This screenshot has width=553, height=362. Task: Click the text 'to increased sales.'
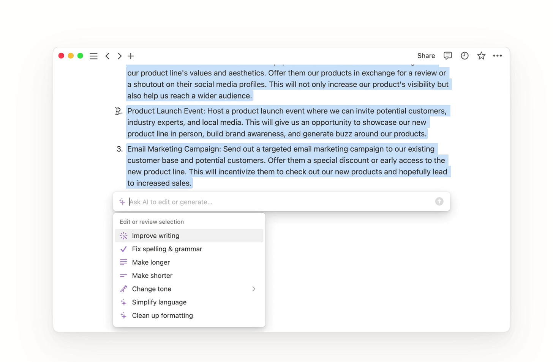pos(159,183)
